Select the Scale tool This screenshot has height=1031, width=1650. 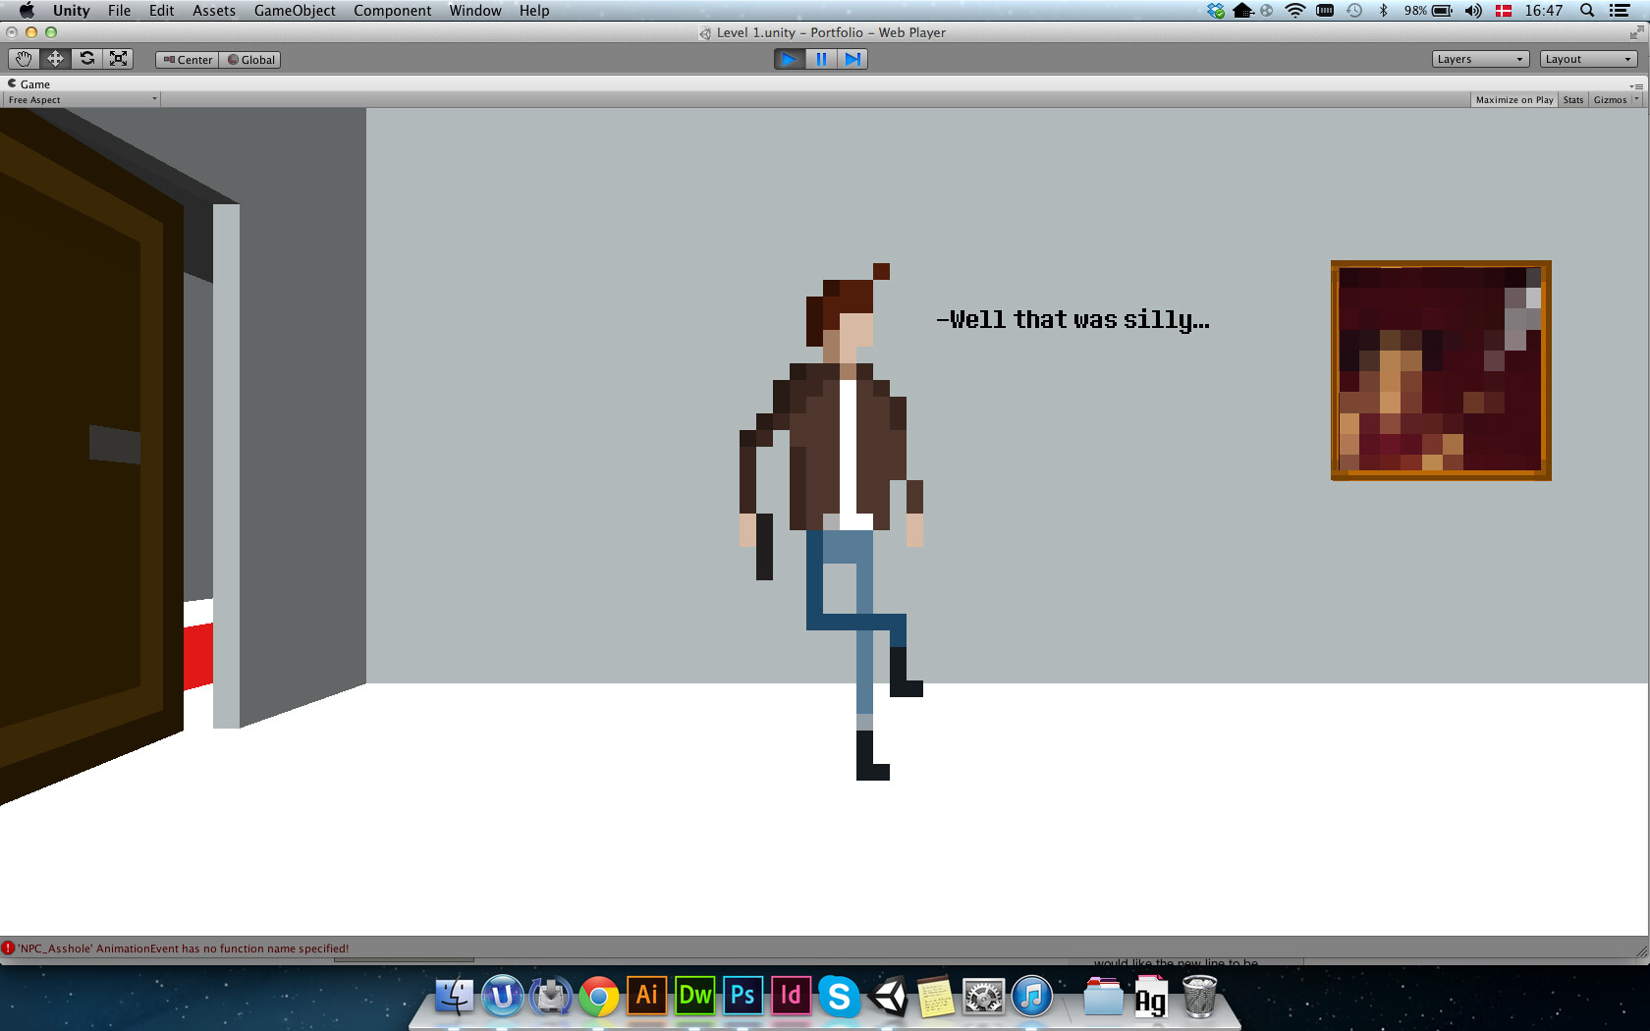[118, 58]
